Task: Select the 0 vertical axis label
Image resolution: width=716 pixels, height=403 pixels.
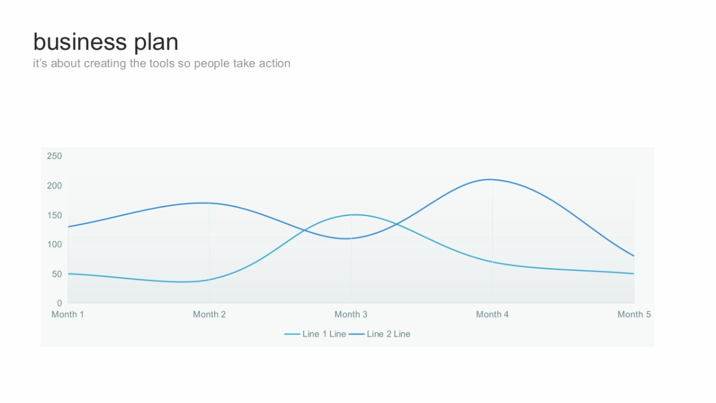Action: coord(59,303)
